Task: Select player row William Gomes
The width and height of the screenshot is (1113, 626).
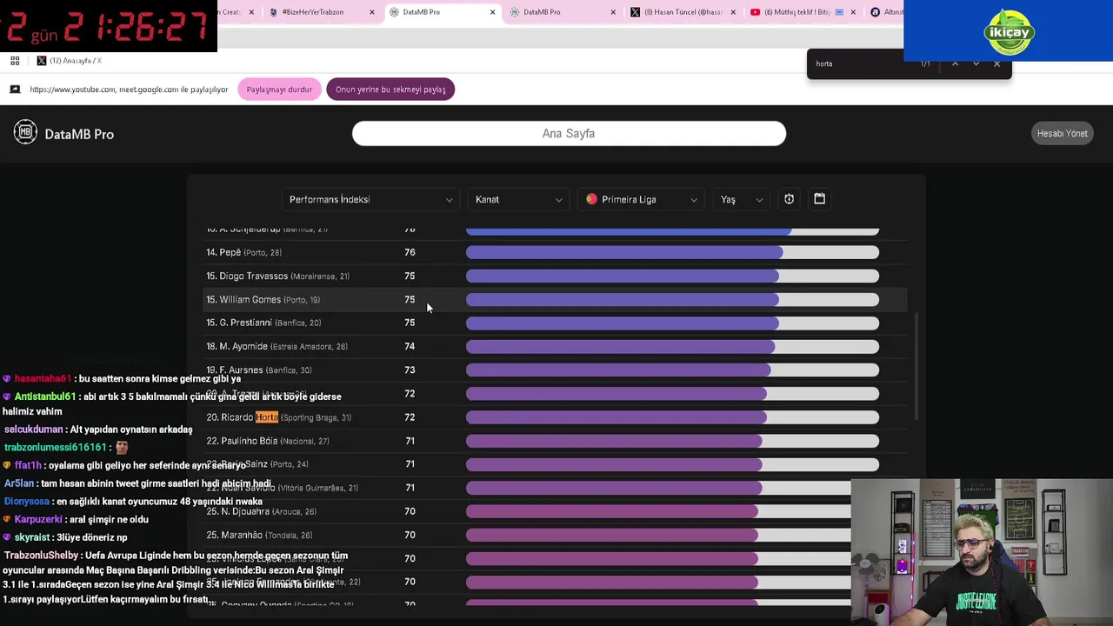Action: click(555, 299)
